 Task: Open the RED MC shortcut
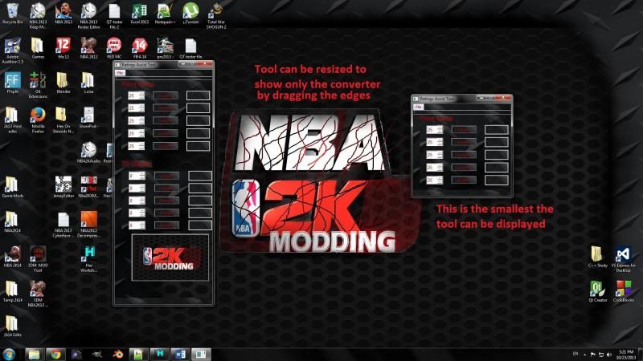coord(114,48)
